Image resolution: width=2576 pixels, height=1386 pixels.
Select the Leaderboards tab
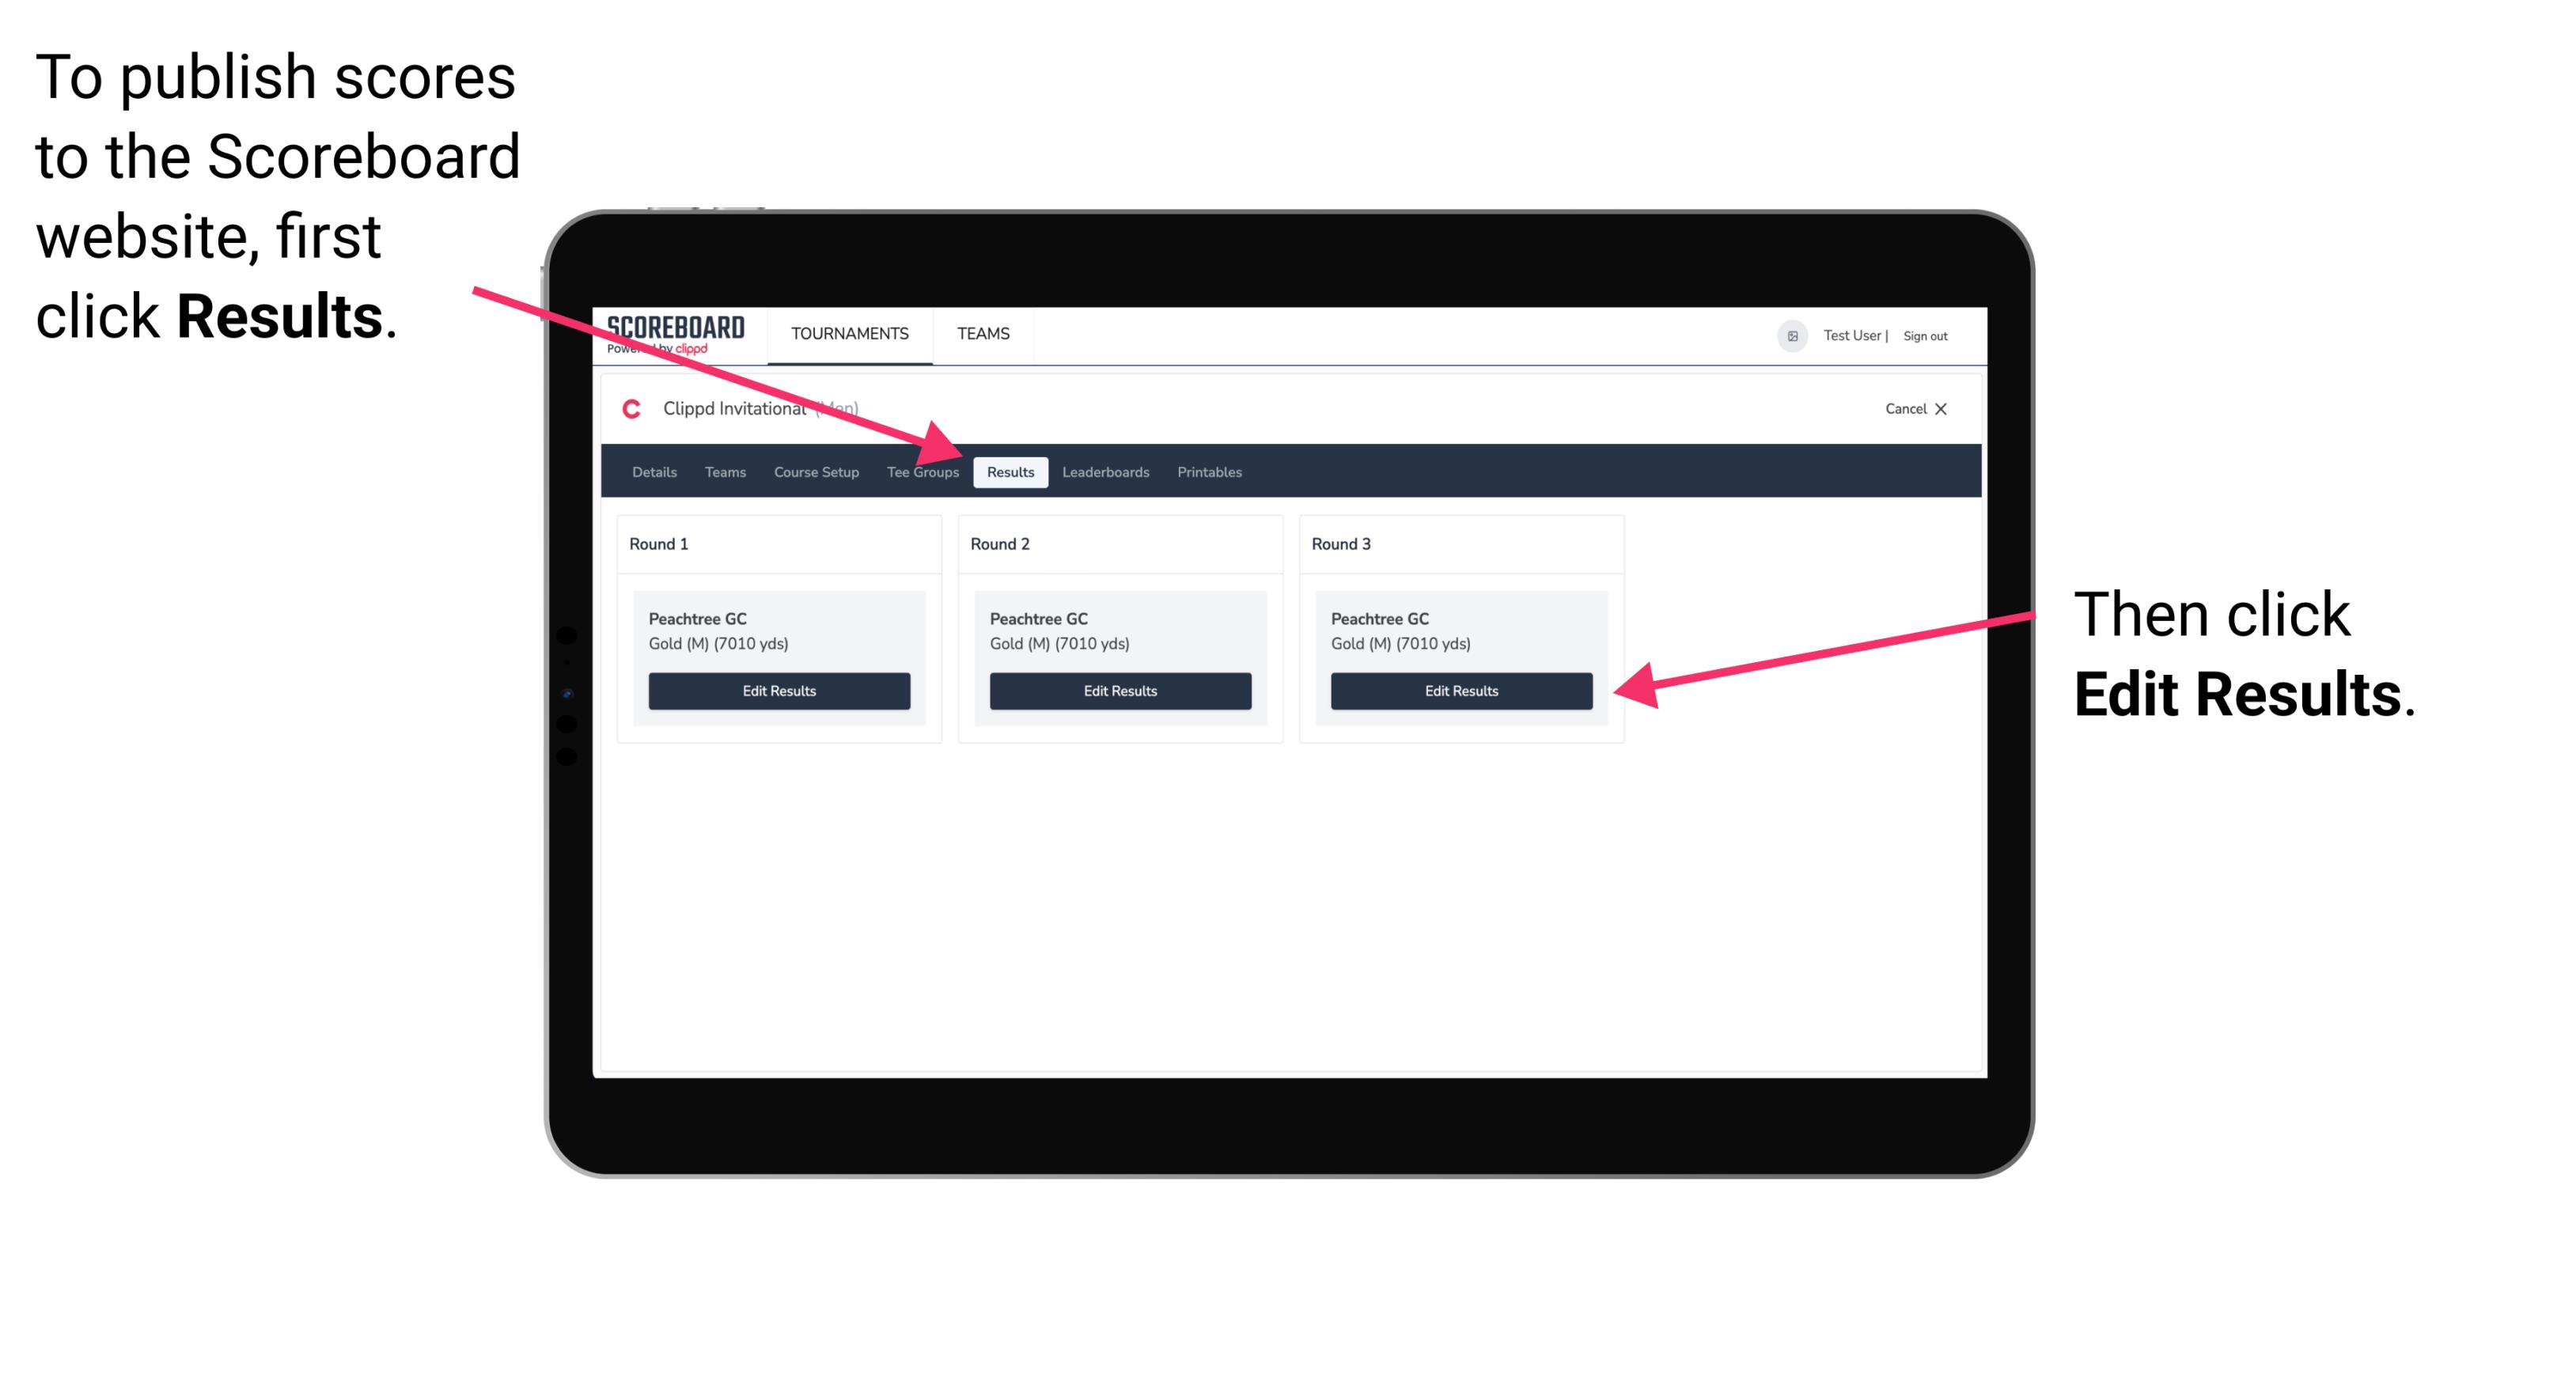[1106, 471]
